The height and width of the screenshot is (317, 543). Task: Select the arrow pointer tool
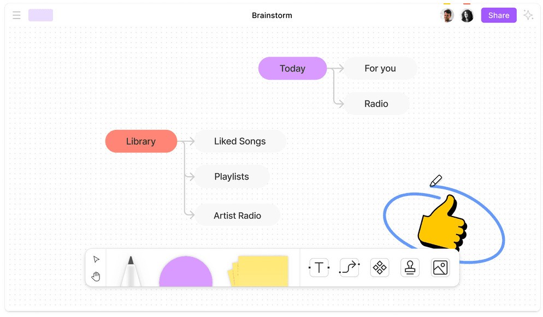96,259
